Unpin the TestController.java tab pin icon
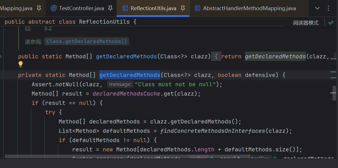Screen dimensions: 338x168 pos(110,8)
